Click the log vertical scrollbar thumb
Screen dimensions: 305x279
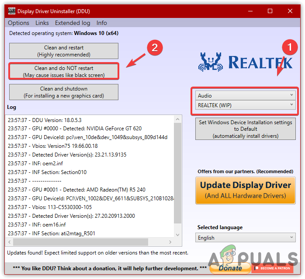(x=177, y=173)
